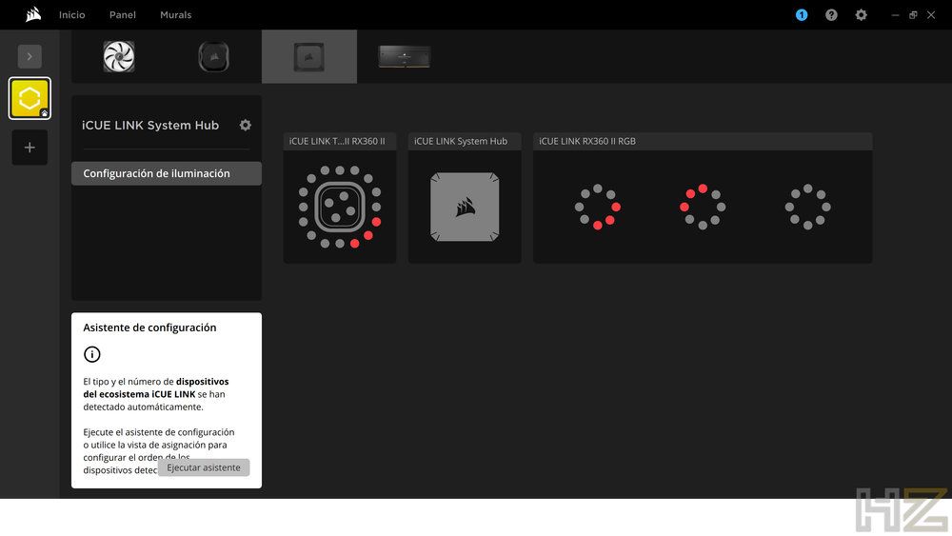
Task: Select the system hub device thumbnail
Action: (309, 57)
